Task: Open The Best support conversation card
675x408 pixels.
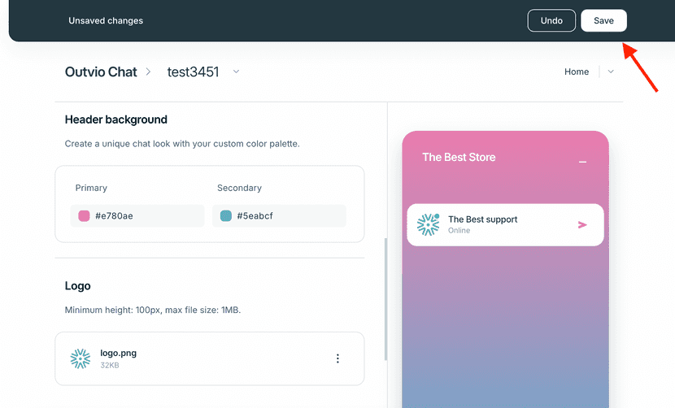Action: (x=505, y=224)
